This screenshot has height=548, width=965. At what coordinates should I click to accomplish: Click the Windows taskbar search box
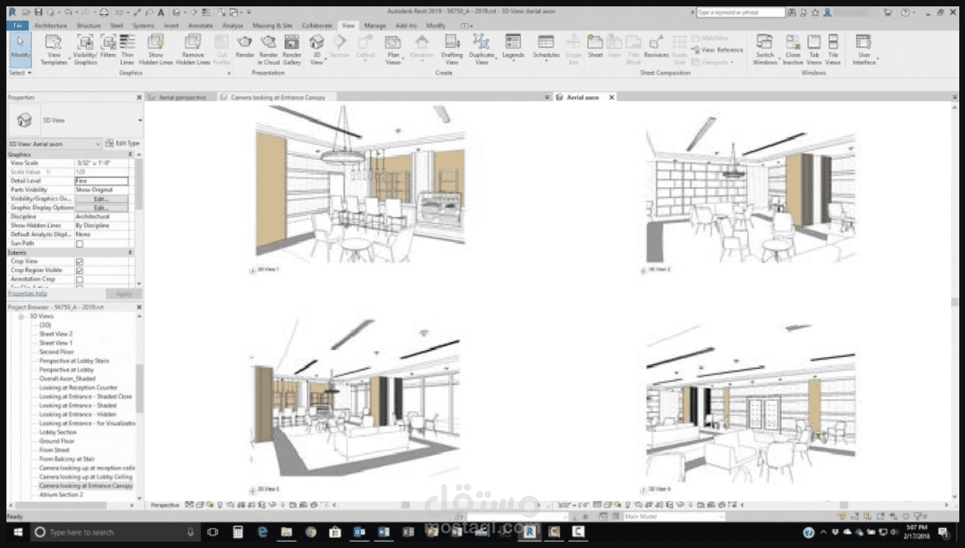pyautogui.click(x=115, y=532)
